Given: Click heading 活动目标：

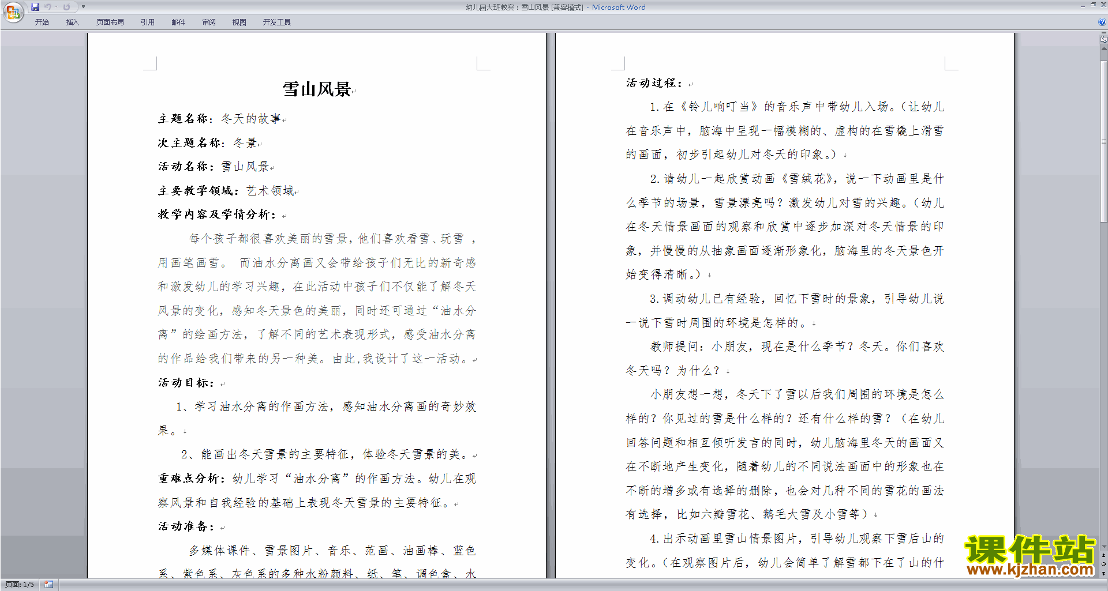Looking at the screenshot, I should tap(186, 383).
